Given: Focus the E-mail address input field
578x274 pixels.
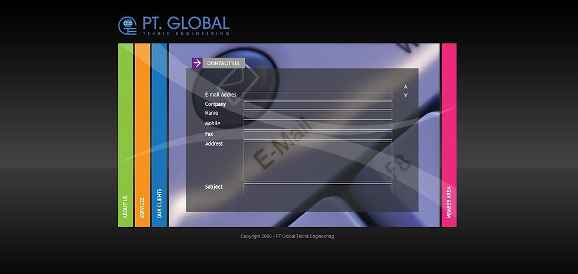Looking at the screenshot, I should tap(318, 96).
